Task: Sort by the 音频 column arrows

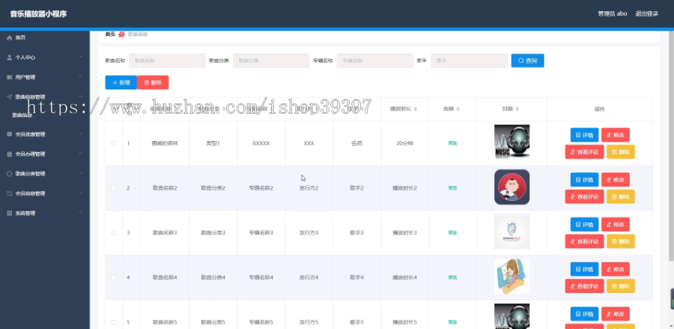Action: click(458, 109)
